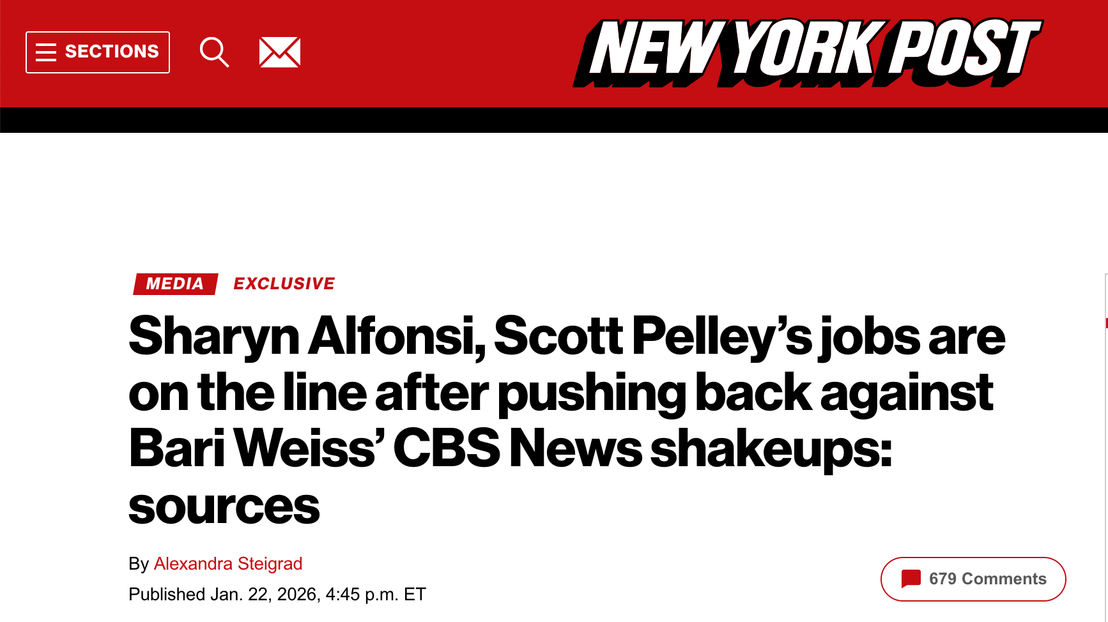This screenshot has width=1108, height=622.
Task: Click the 'By' byline area
Action: (138, 564)
